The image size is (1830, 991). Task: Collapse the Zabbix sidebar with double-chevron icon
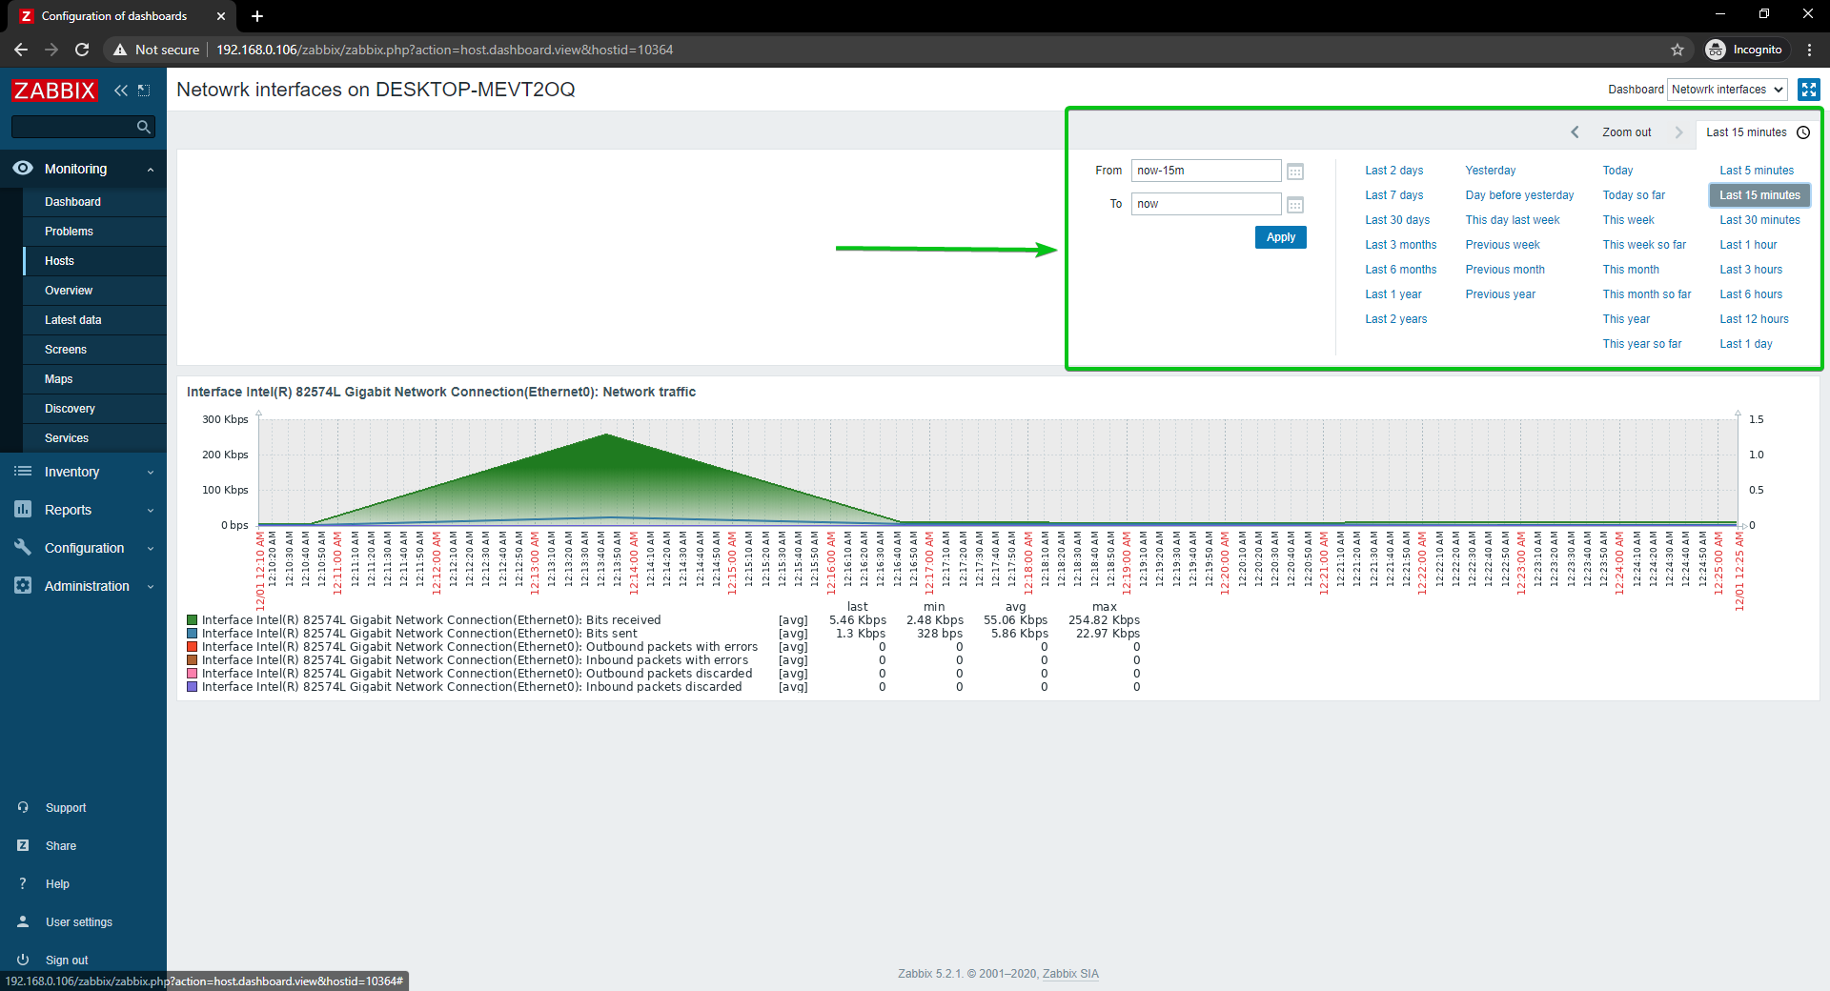(x=121, y=91)
